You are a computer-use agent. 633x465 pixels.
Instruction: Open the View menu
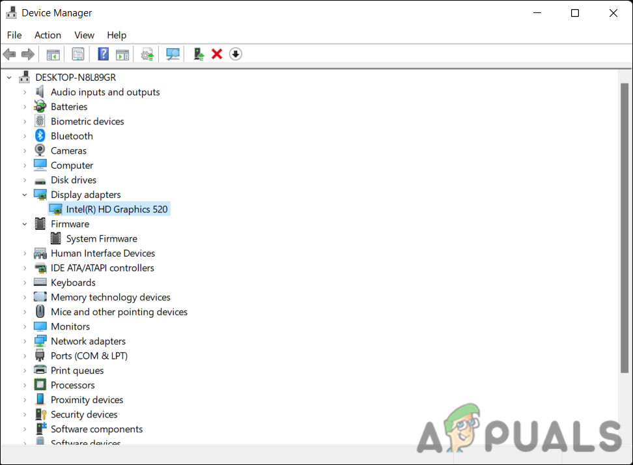tap(85, 35)
